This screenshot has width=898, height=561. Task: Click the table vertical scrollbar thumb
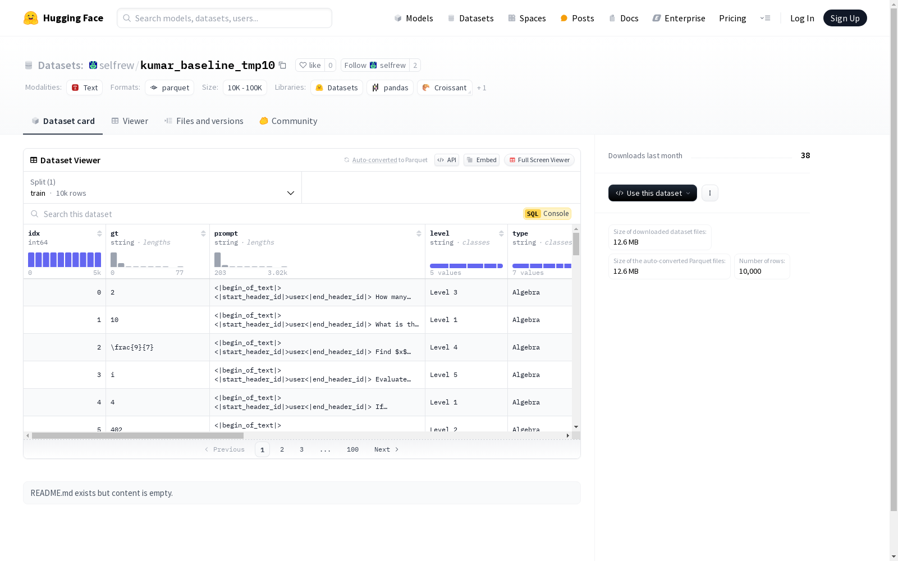pyautogui.click(x=576, y=244)
